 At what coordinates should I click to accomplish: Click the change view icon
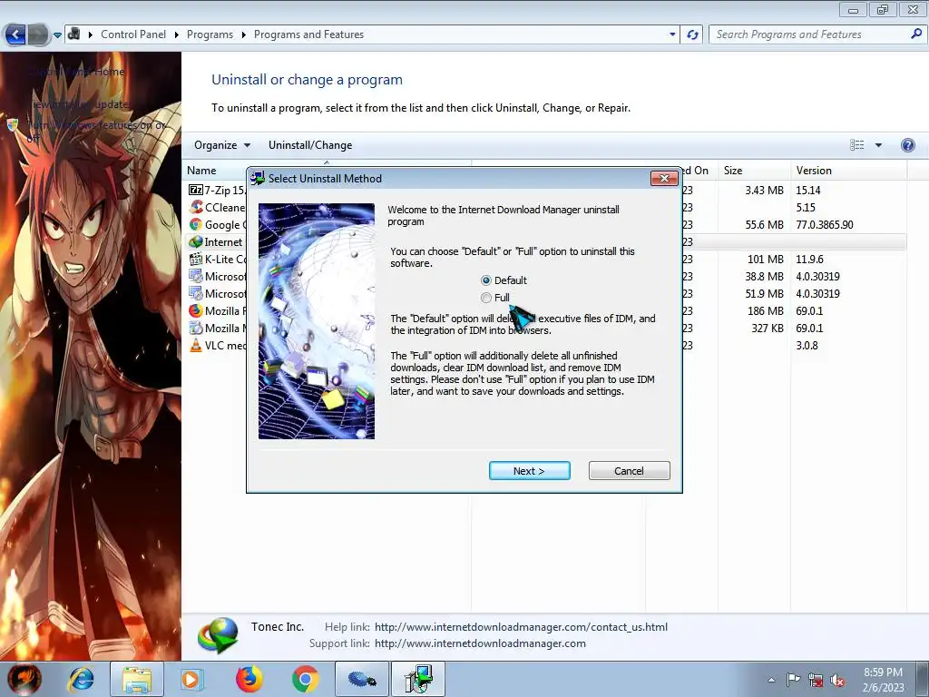click(x=856, y=145)
